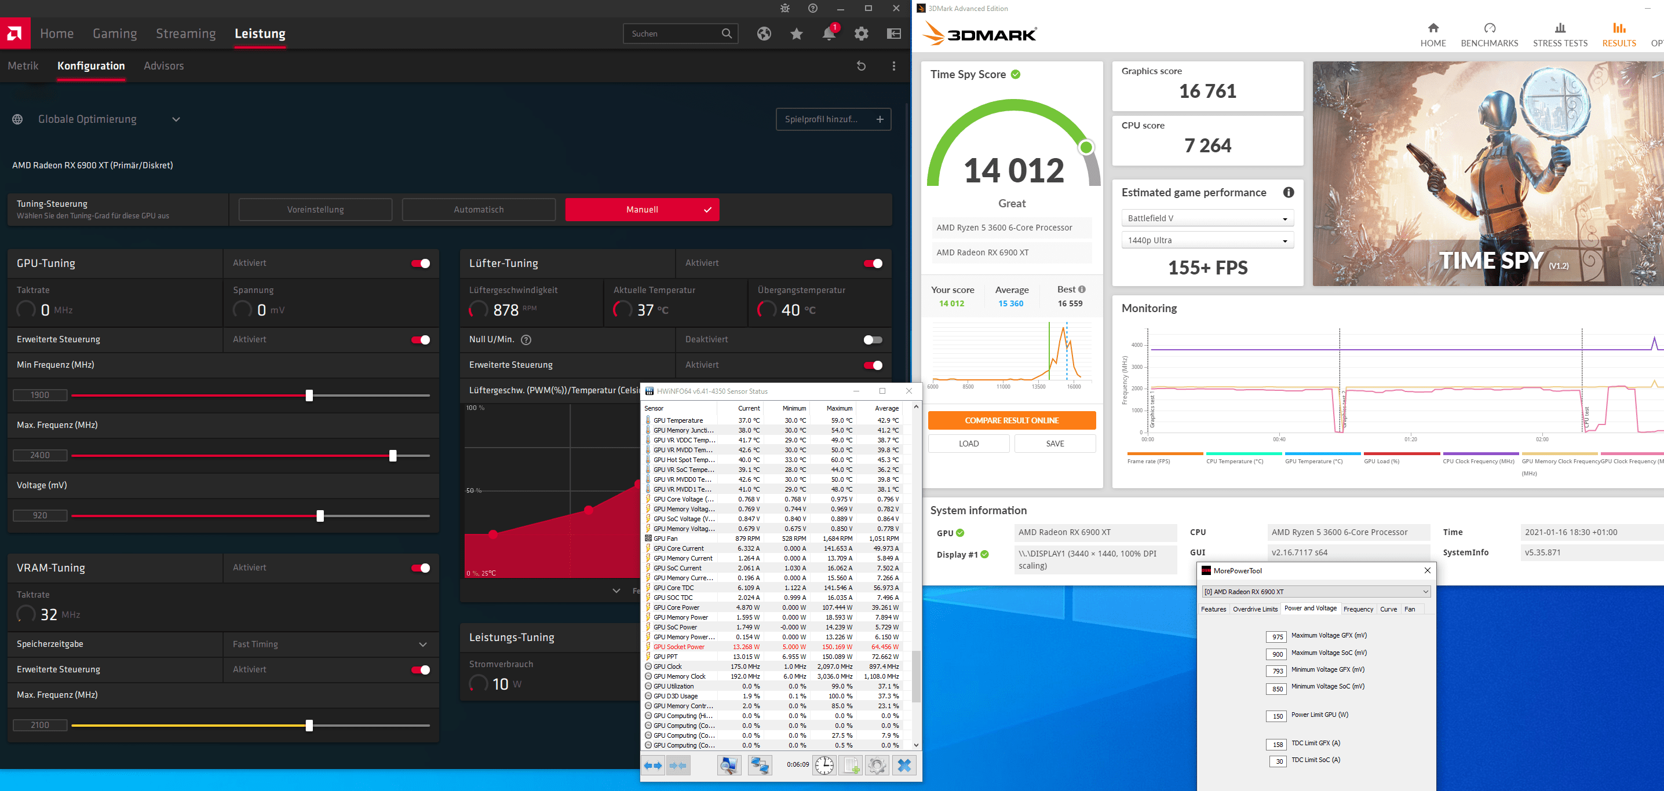Click the AMD logo icon
The height and width of the screenshot is (791, 1664).
click(x=15, y=33)
